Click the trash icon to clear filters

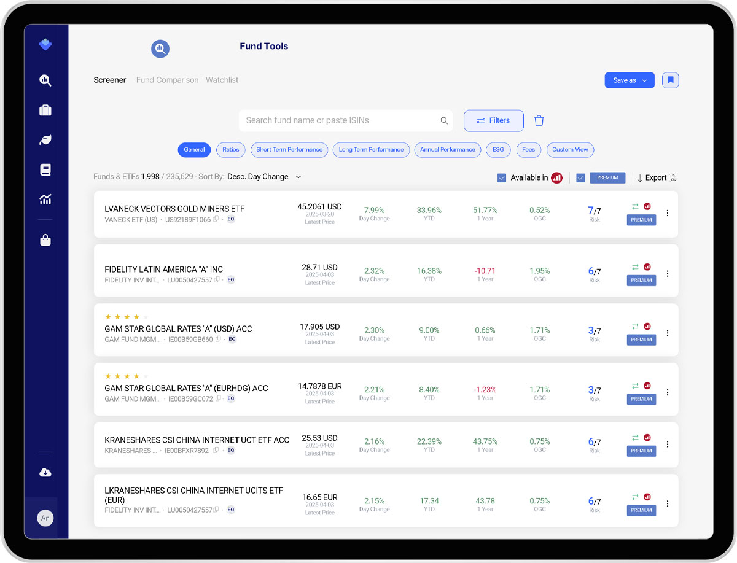[539, 121]
